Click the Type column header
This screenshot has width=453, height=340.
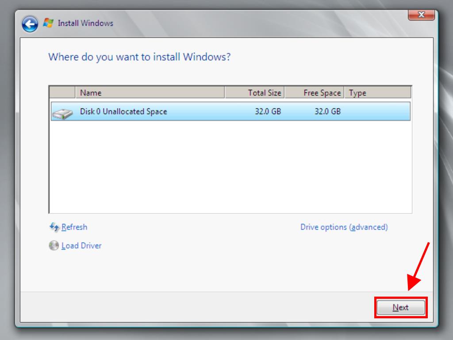click(x=377, y=93)
